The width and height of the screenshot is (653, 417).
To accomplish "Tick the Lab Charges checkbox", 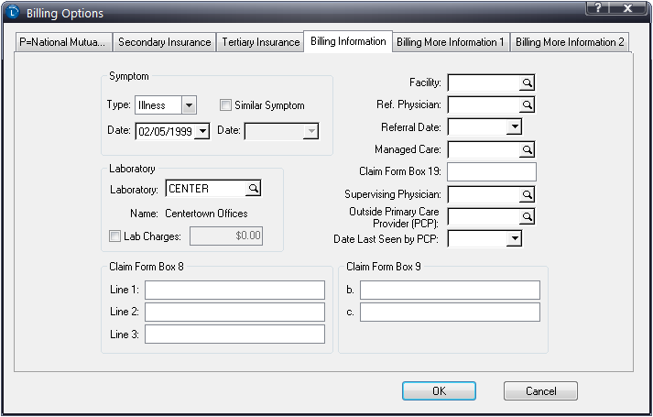I will (114, 236).
